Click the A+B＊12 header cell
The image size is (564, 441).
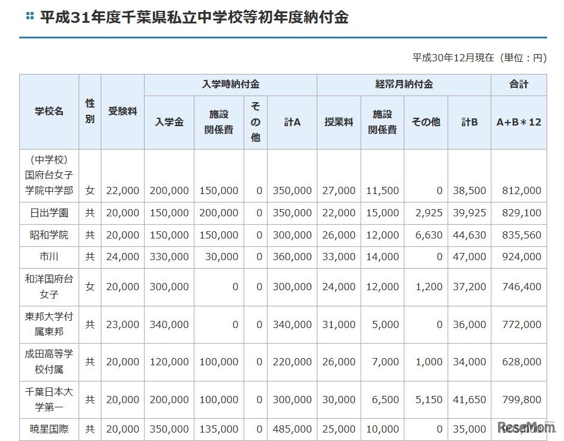[x=518, y=121]
